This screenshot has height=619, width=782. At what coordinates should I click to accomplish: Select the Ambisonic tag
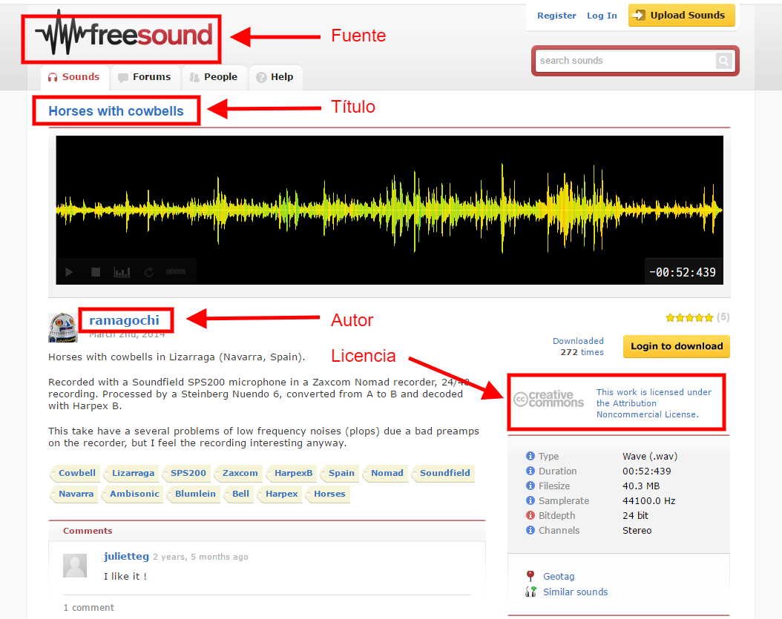coord(133,494)
